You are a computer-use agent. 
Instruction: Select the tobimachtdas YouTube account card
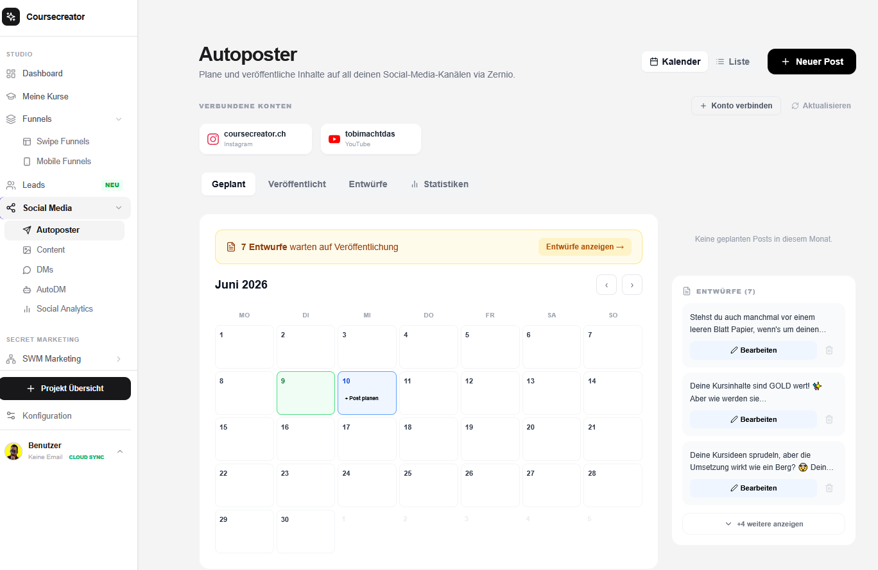click(x=371, y=138)
